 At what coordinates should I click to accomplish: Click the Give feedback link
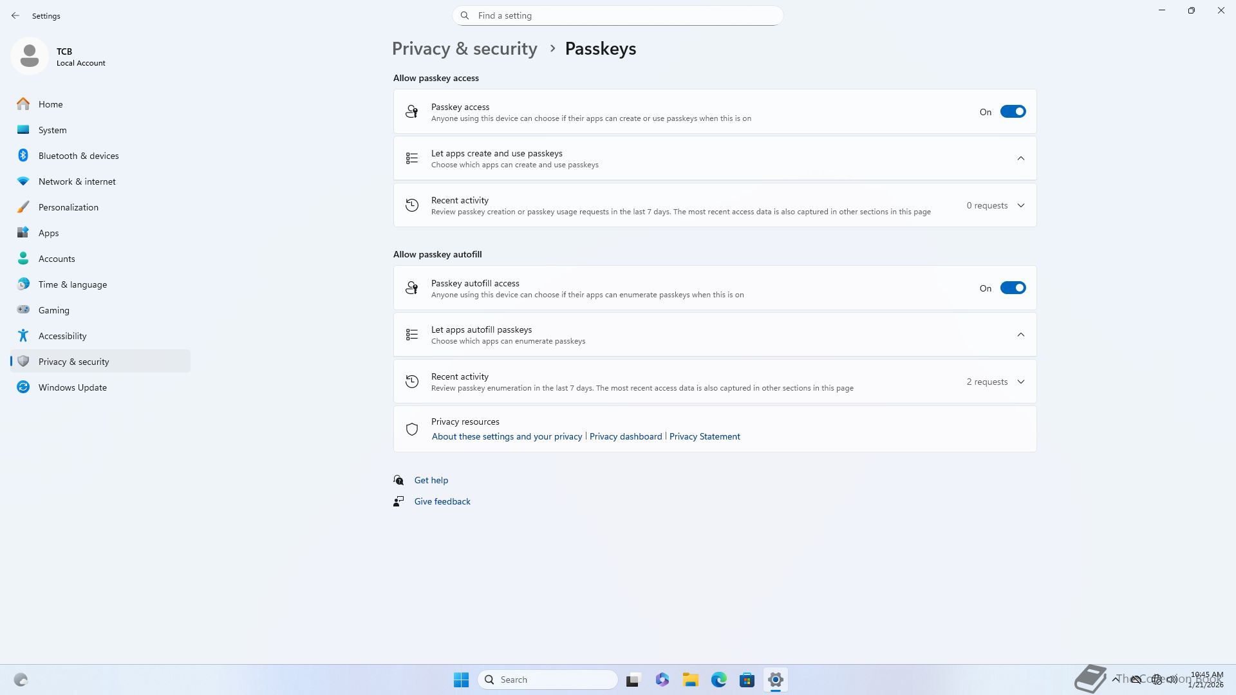pyautogui.click(x=442, y=501)
